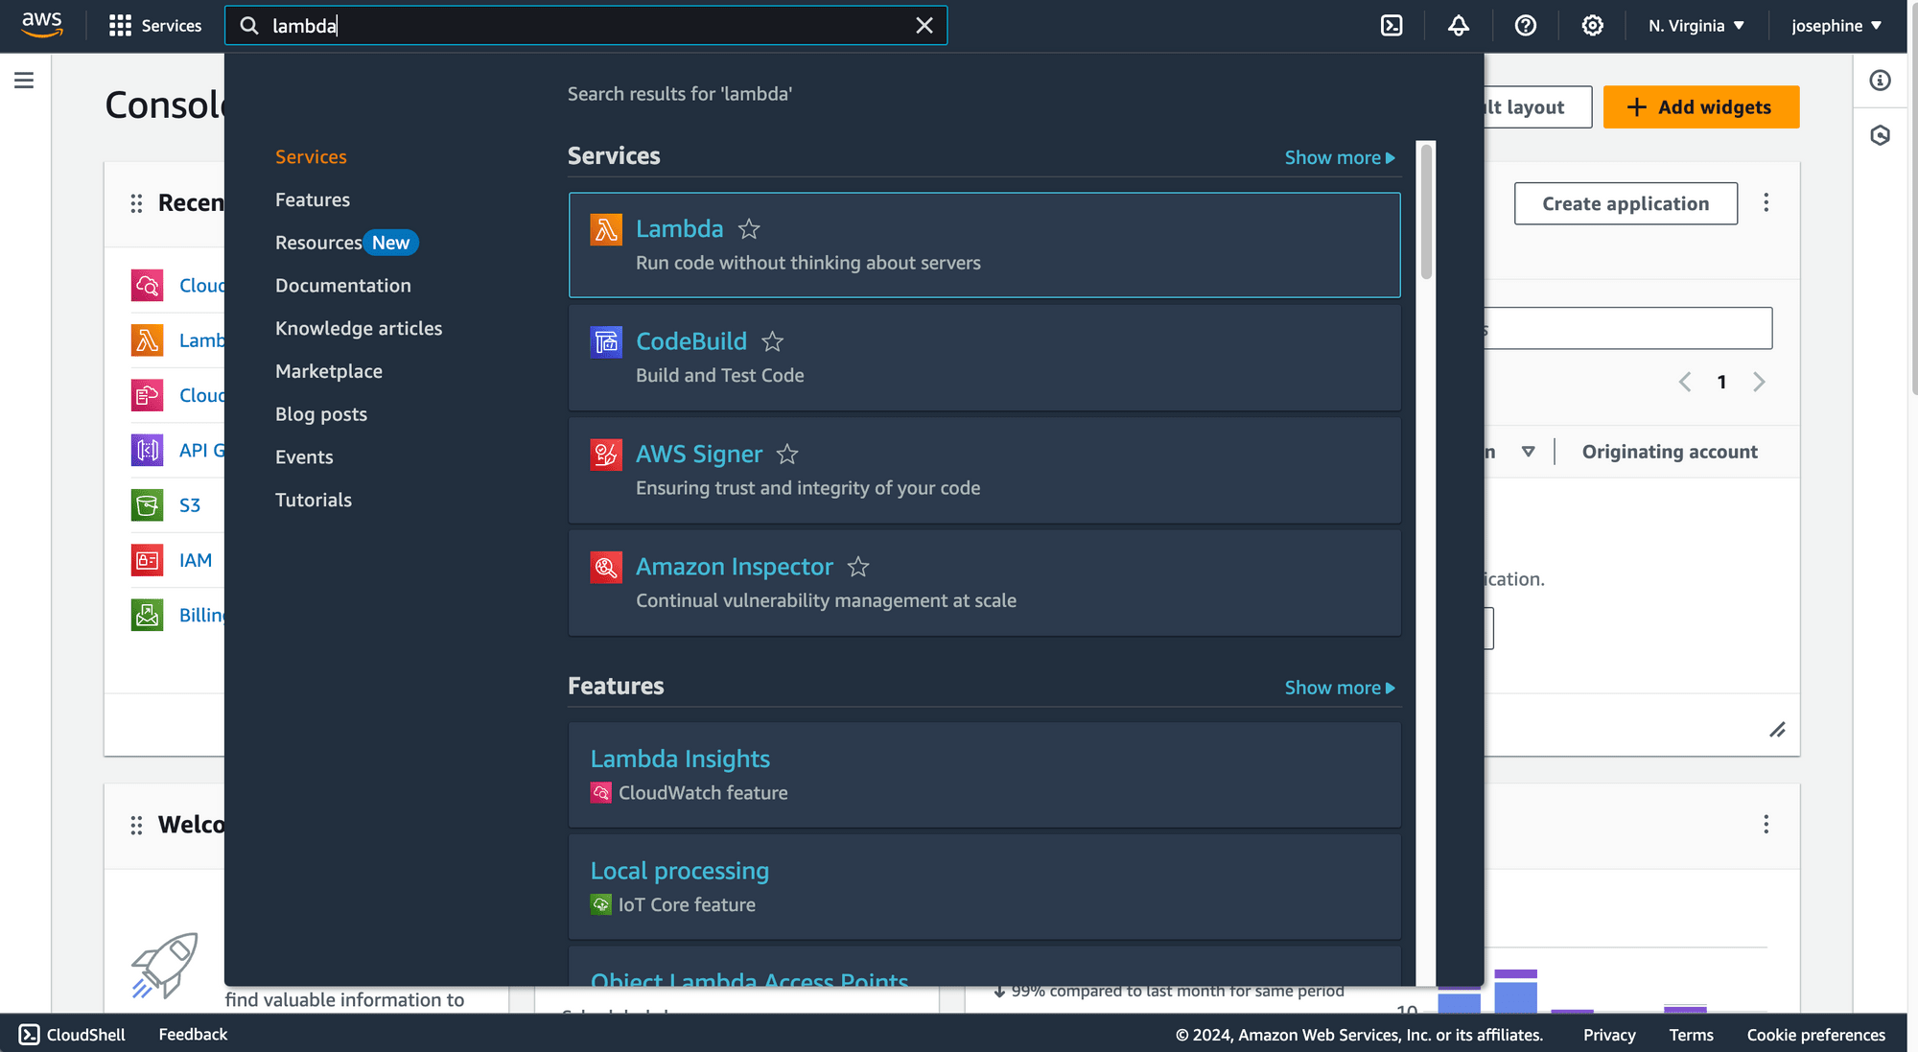The width and height of the screenshot is (1918, 1052).
Task: Expand Show more under Services section
Action: 1339,158
